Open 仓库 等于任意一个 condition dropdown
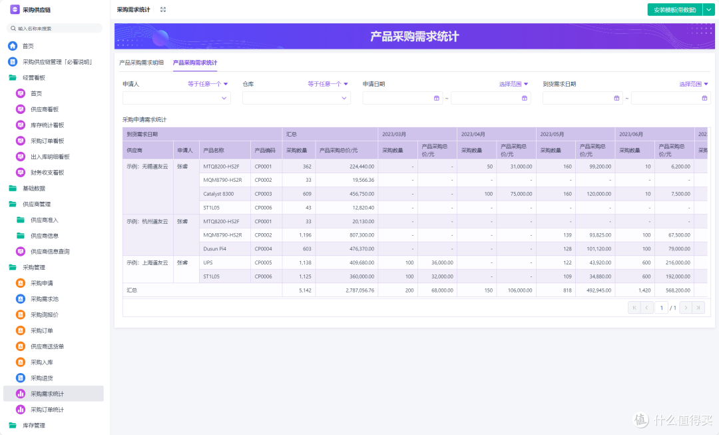Screen dimensions: 719x435 tap(328, 84)
